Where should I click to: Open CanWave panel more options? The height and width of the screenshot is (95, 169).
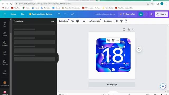[x=53, y=21]
